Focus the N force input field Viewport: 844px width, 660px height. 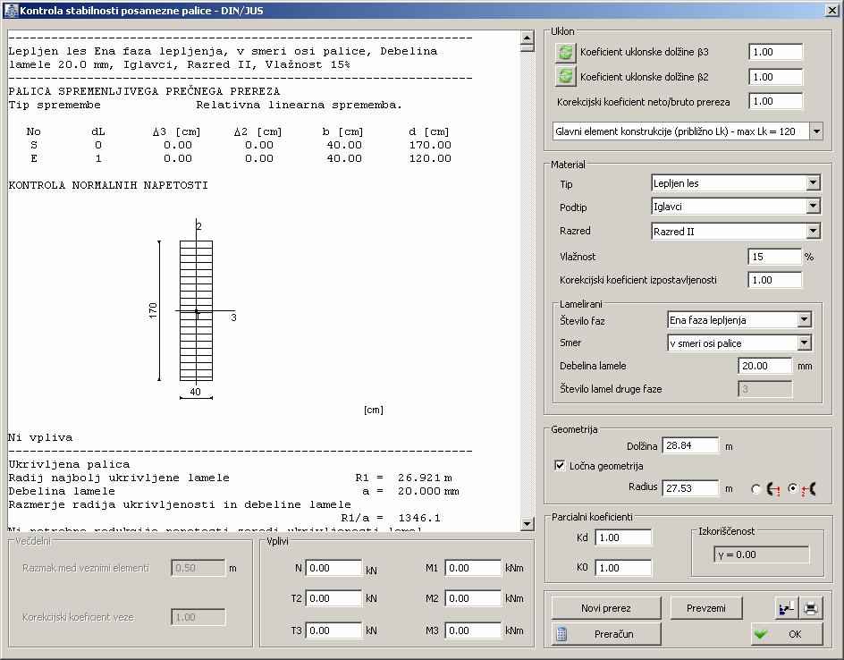pyautogui.click(x=333, y=567)
